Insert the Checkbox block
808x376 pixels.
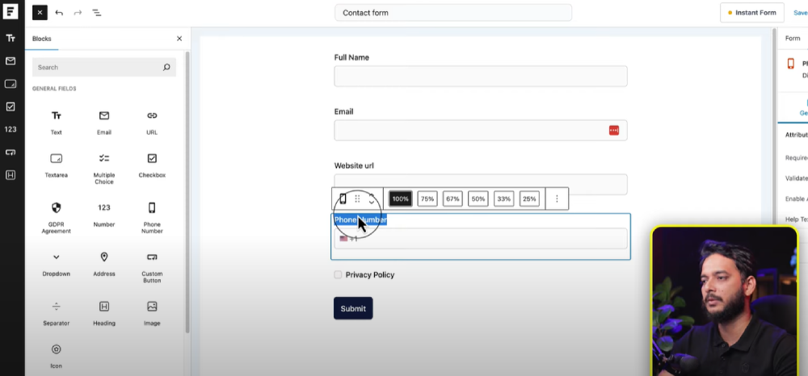152,165
